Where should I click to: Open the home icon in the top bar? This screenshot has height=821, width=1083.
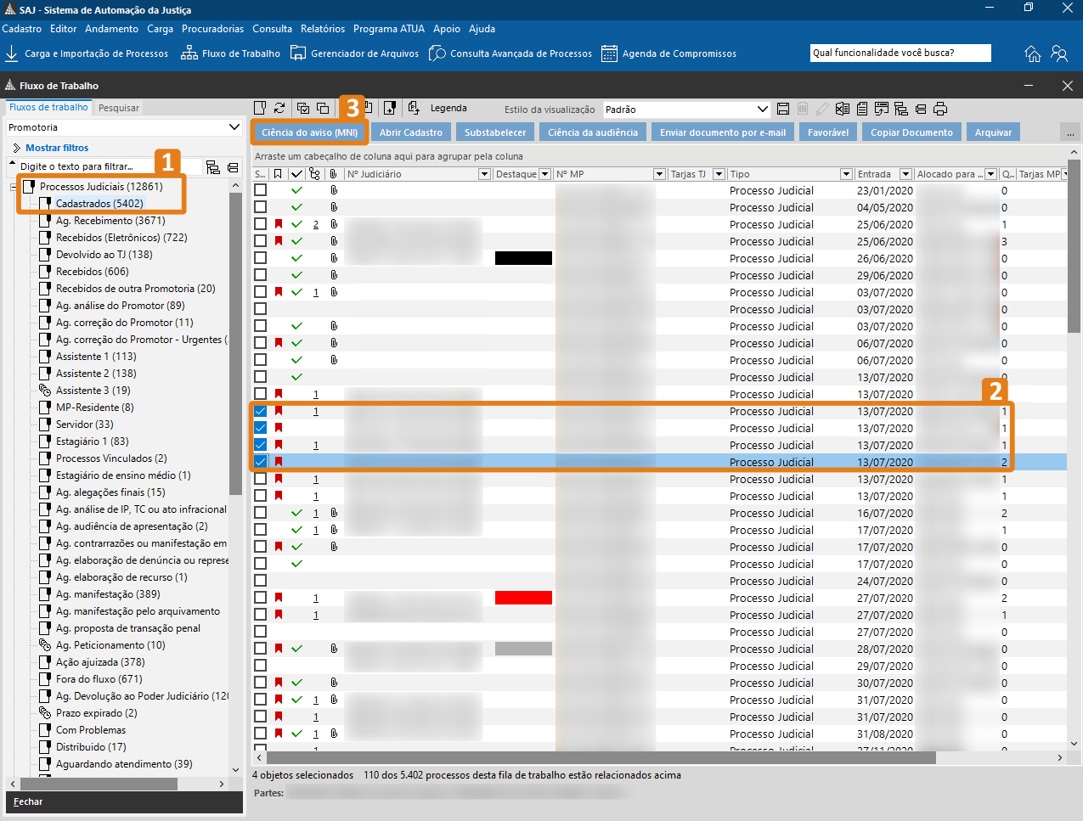click(1033, 53)
